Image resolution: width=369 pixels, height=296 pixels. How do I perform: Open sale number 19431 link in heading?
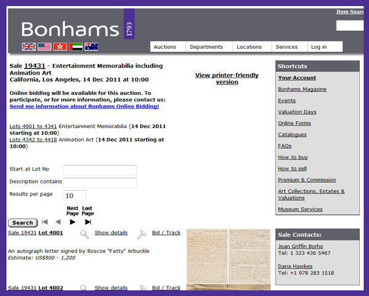[x=34, y=66]
